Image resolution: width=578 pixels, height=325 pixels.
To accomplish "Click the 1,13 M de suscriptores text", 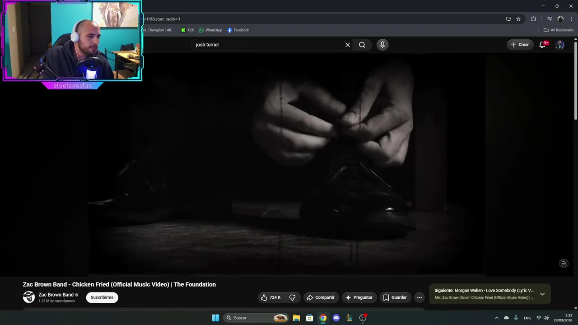I will [57, 301].
